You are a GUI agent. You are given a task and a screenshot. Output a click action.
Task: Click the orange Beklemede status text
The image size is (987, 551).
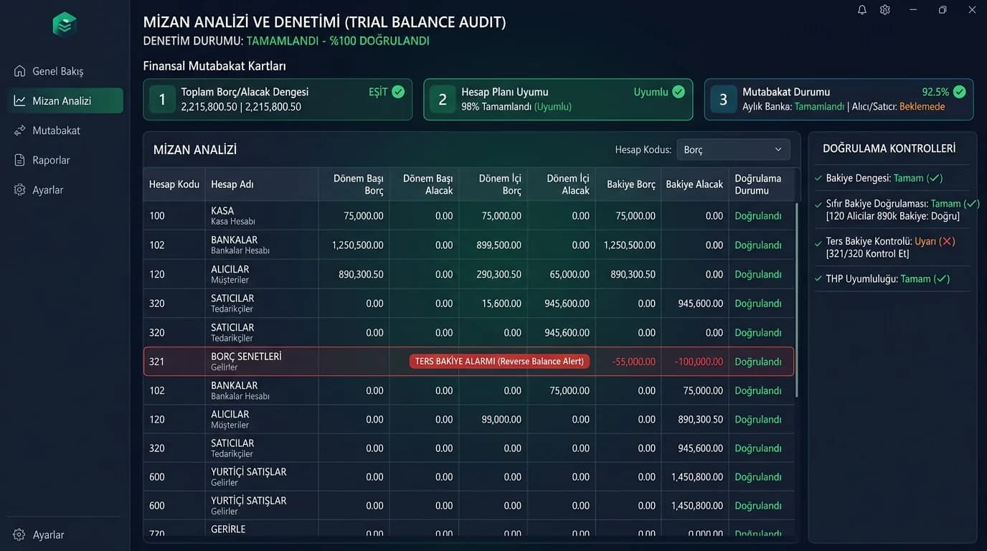click(922, 107)
